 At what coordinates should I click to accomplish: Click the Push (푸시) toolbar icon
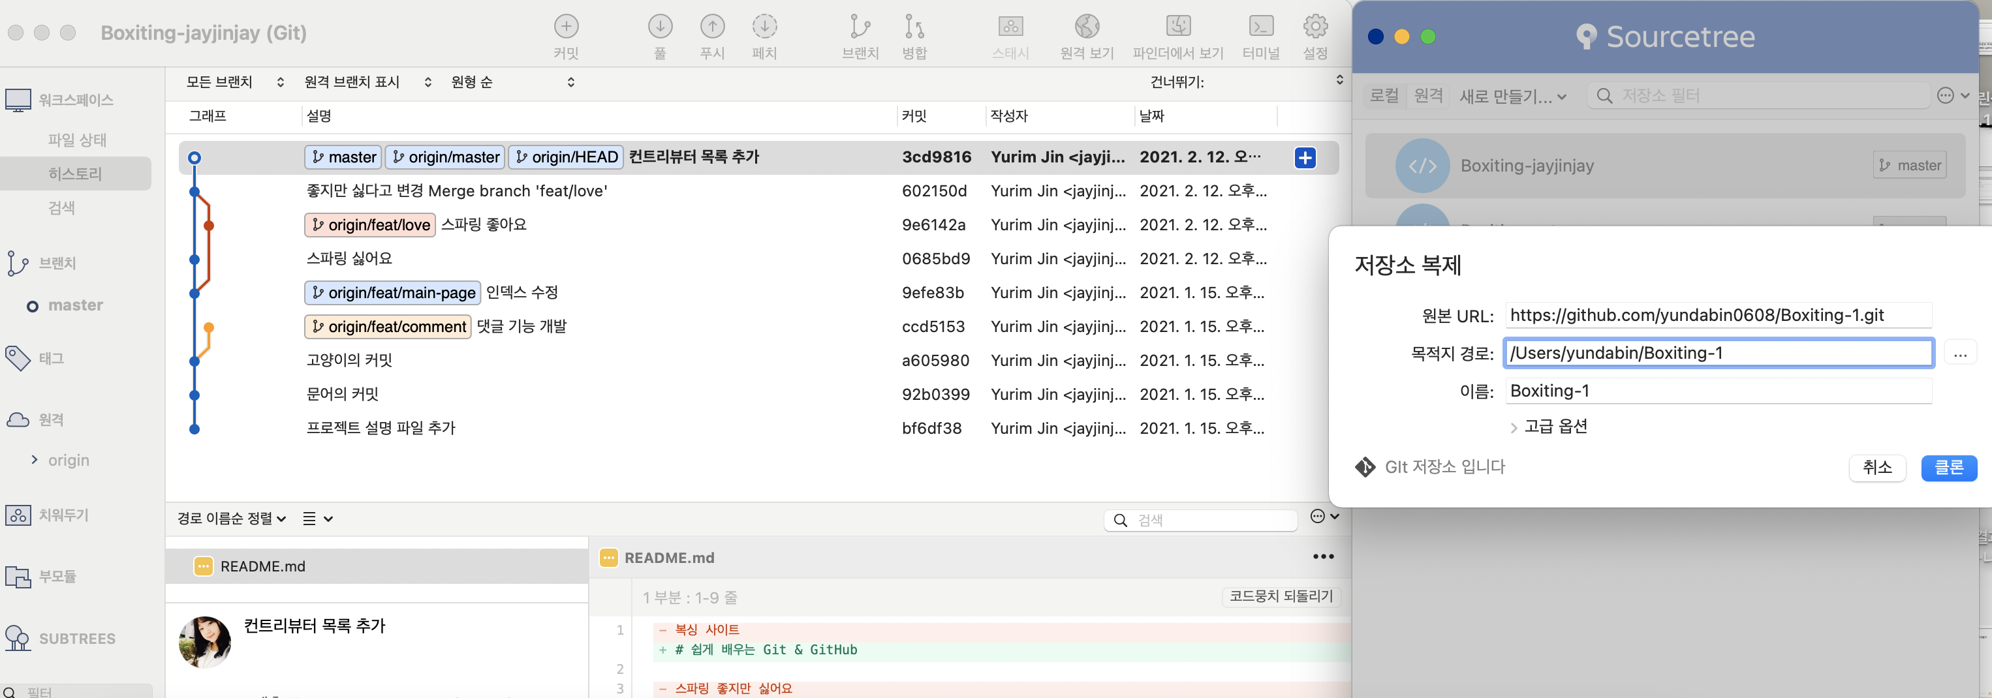pyautogui.click(x=712, y=27)
